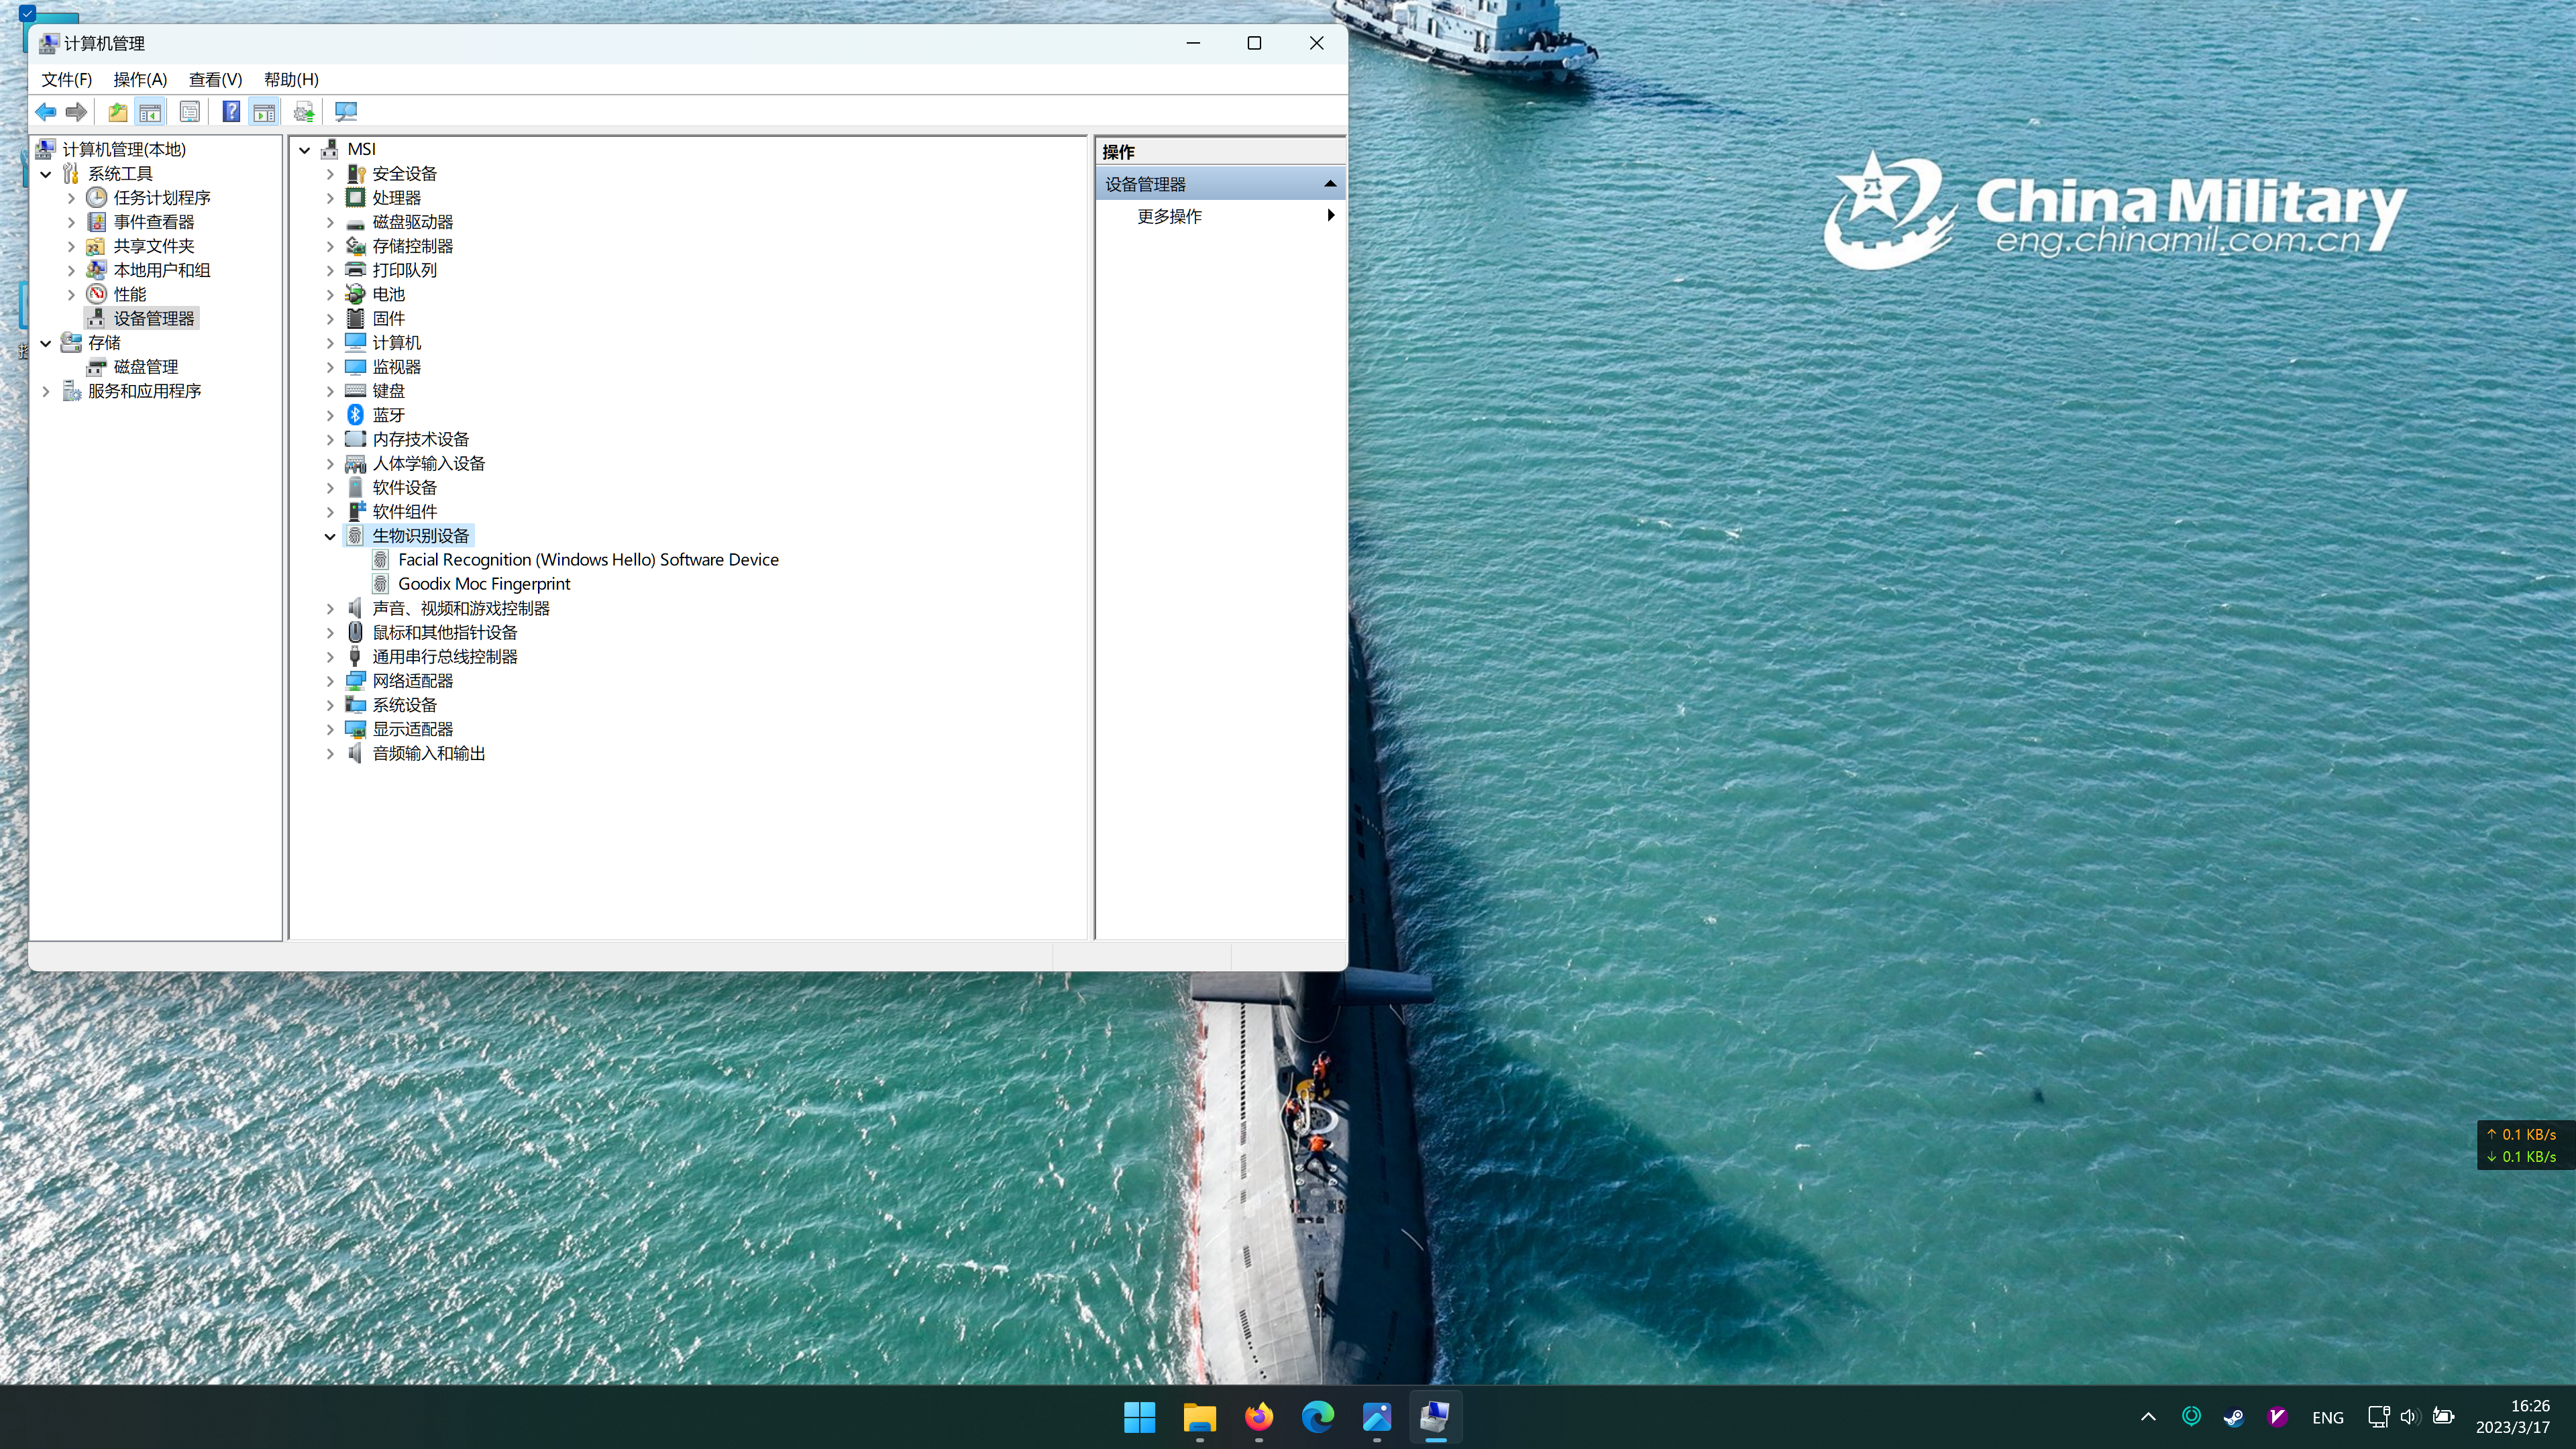Click the Steam tray icon

click(2234, 1417)
